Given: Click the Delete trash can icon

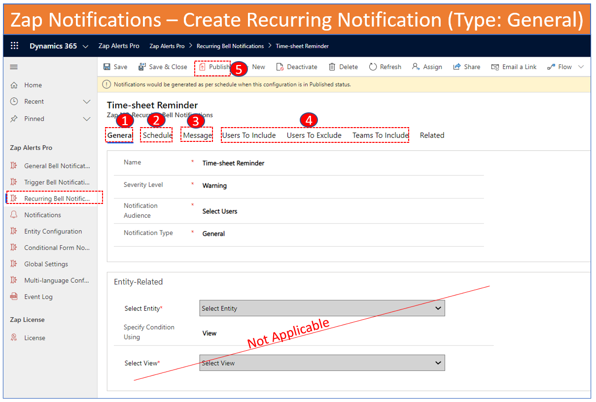Looking at the screenshot, I should tap(332, 67).
